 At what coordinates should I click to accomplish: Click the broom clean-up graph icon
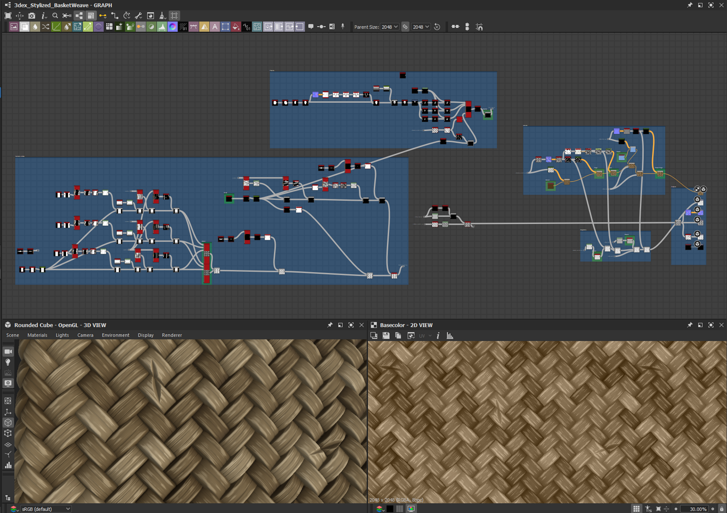click(162, 16)
